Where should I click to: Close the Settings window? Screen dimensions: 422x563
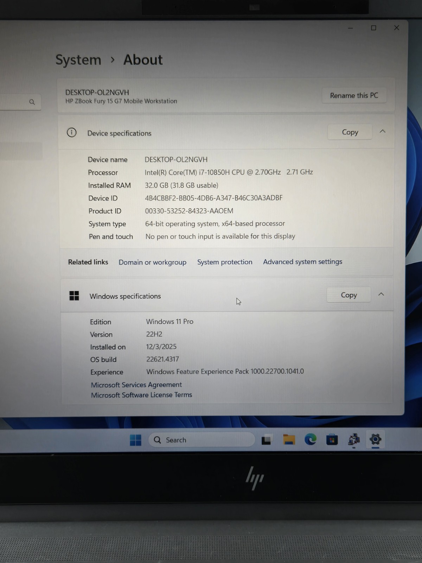[x=396, y=27]
